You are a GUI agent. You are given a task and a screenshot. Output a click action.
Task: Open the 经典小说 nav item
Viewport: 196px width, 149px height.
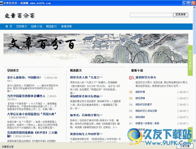click(x=36, y=26)
